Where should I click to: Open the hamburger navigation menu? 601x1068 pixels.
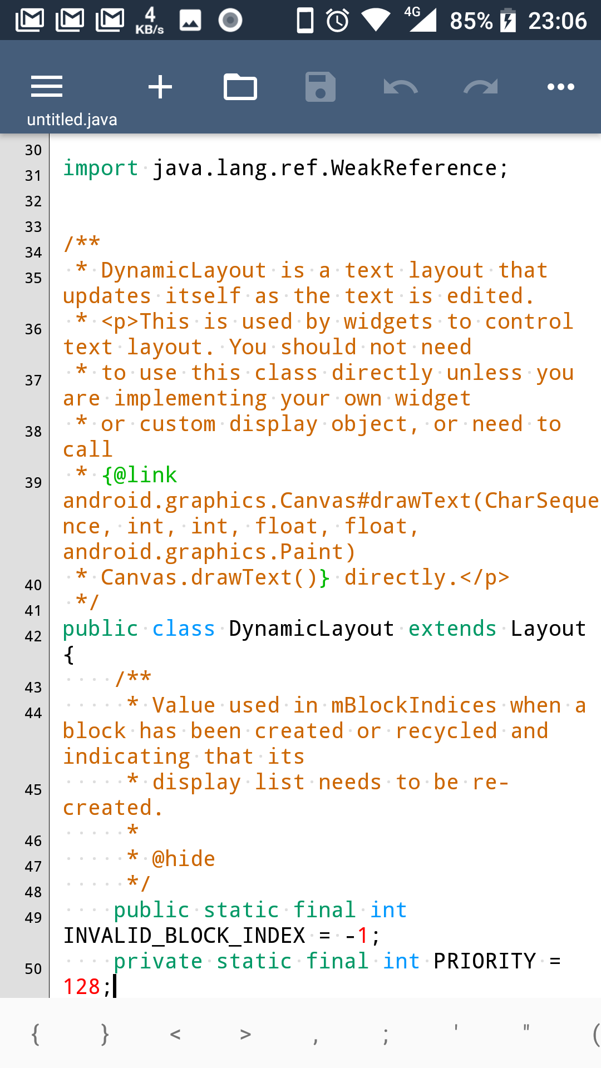(x=47, y=87)
